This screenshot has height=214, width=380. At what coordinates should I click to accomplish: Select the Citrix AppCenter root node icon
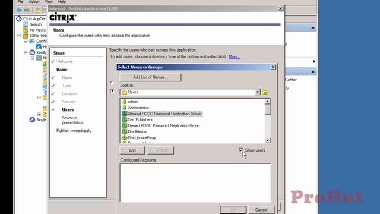tap(19, 18)
